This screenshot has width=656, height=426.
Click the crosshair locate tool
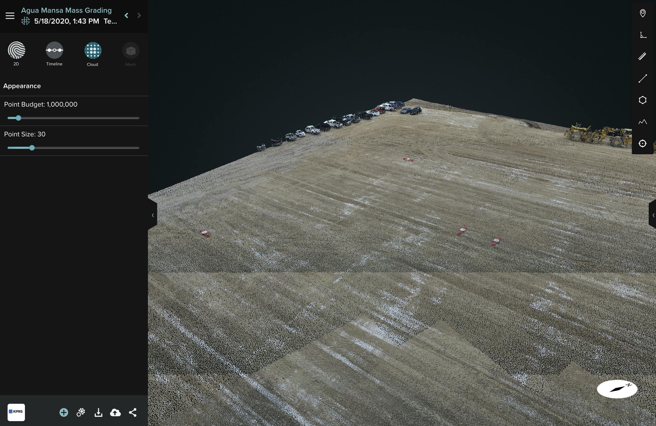[x=643, y=143]
